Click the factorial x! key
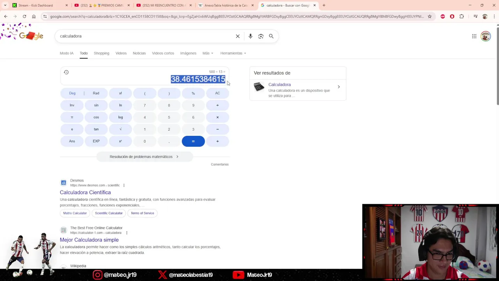499x281 pixels. 120,93
